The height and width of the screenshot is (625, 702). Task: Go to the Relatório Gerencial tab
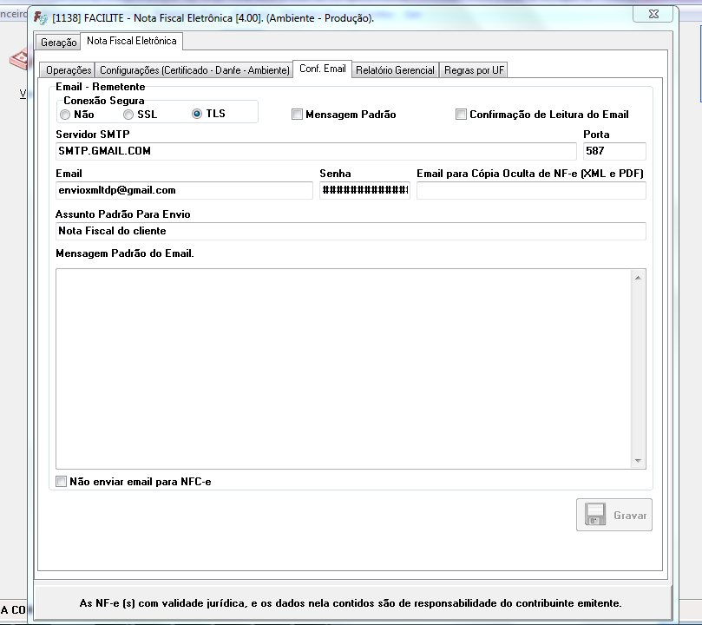[x=395, y=70]
